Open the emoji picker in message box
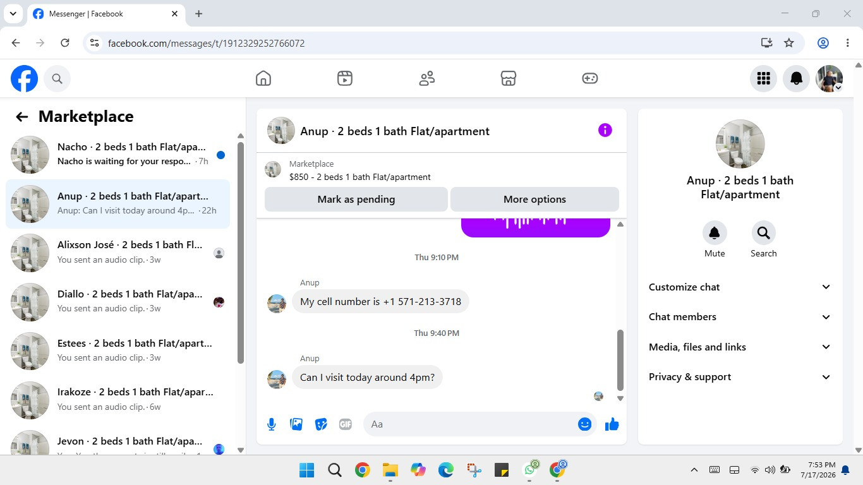Image resolution: width=863 pixels, height=485 pixels. point(585,424)
